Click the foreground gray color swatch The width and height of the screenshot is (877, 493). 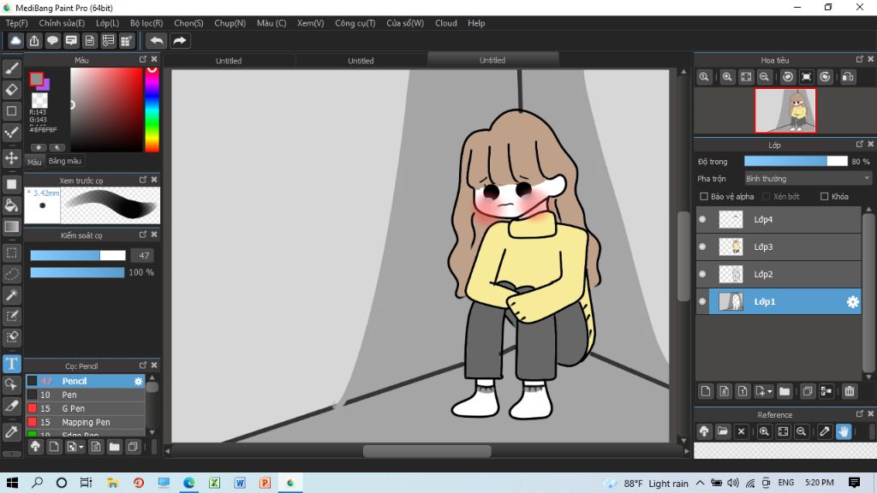point(36,80)
